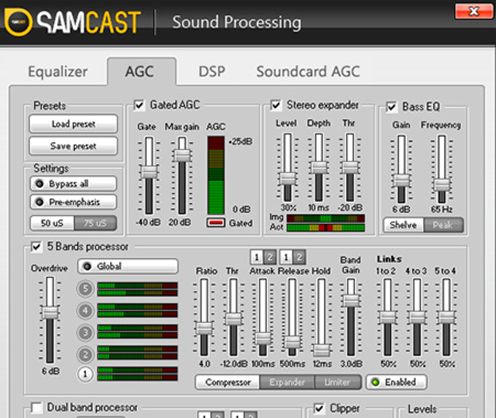Select Limiter mode
Screen dimensions: 496x418
tap(338, 382)
